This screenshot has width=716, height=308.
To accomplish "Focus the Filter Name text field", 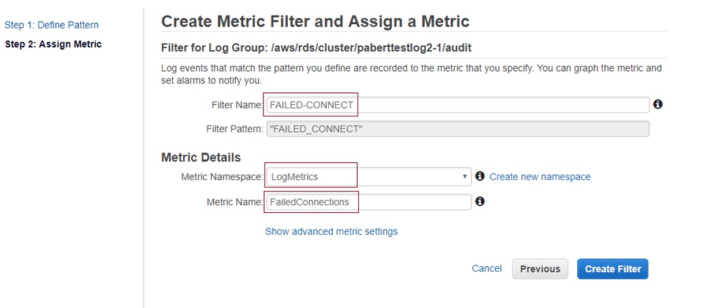I will click(x=458, y=105).
